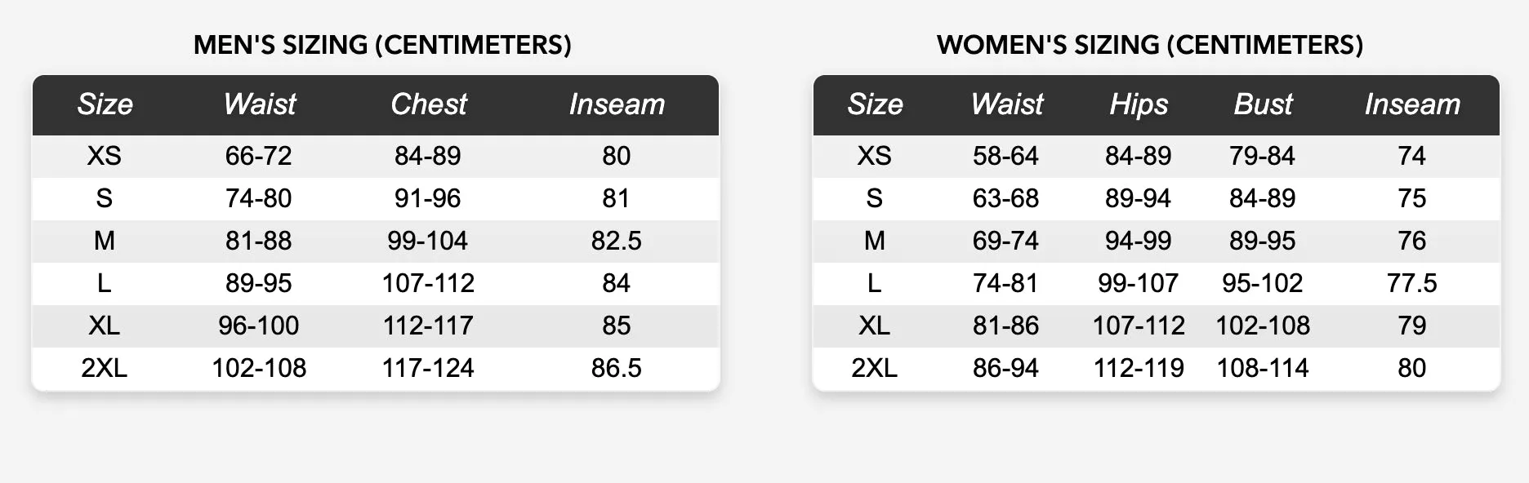Click the men's XS size row label

click(x=105, y=156)
